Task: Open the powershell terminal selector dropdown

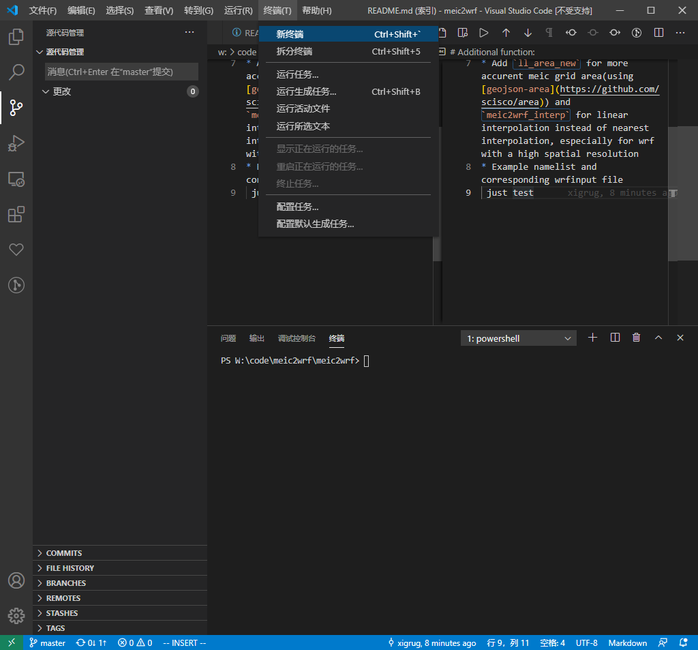Action: 519,338
